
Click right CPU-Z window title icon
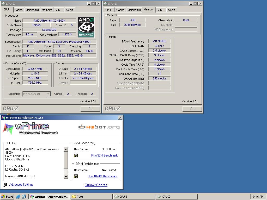coord(105,4)
